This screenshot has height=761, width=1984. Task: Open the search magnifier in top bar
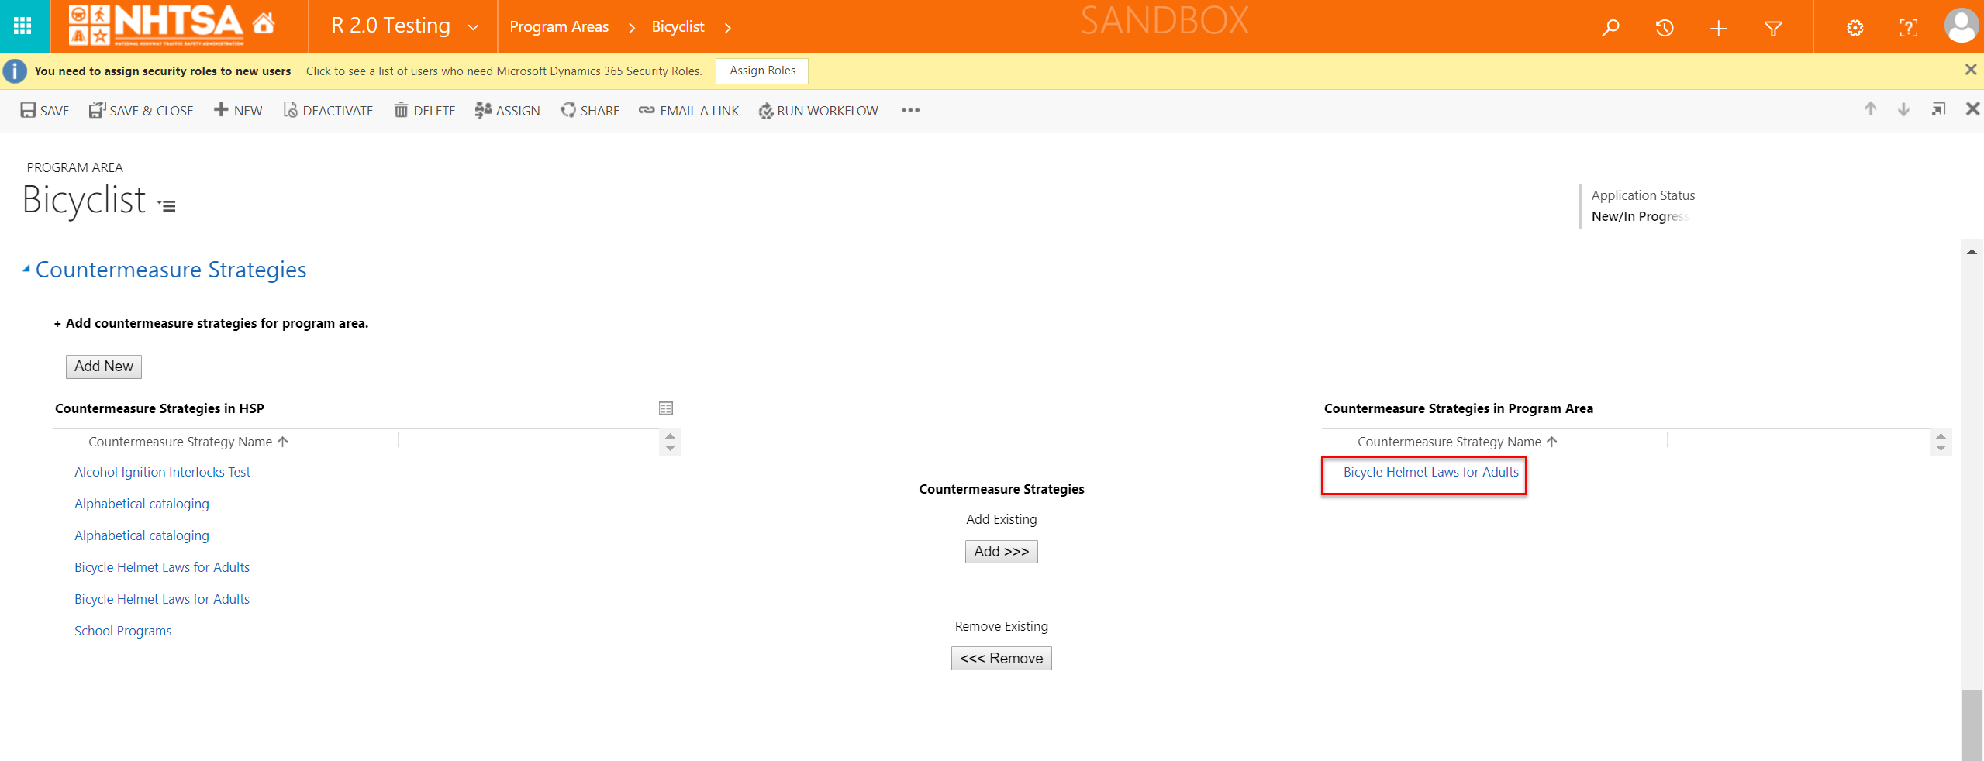[1610, 28]
